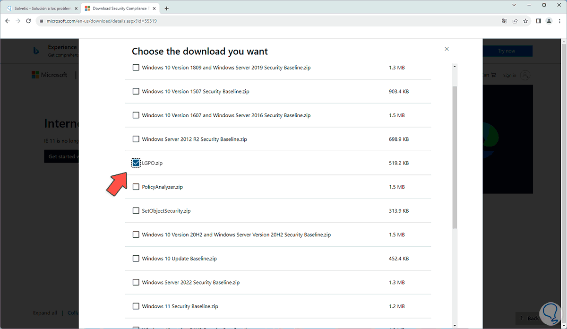Image resolution: width=567 pixels, height=329 pixels.
Task: Click the Google Translate icon in address bar
Action: pyautogui.click(x=505, y=21)
